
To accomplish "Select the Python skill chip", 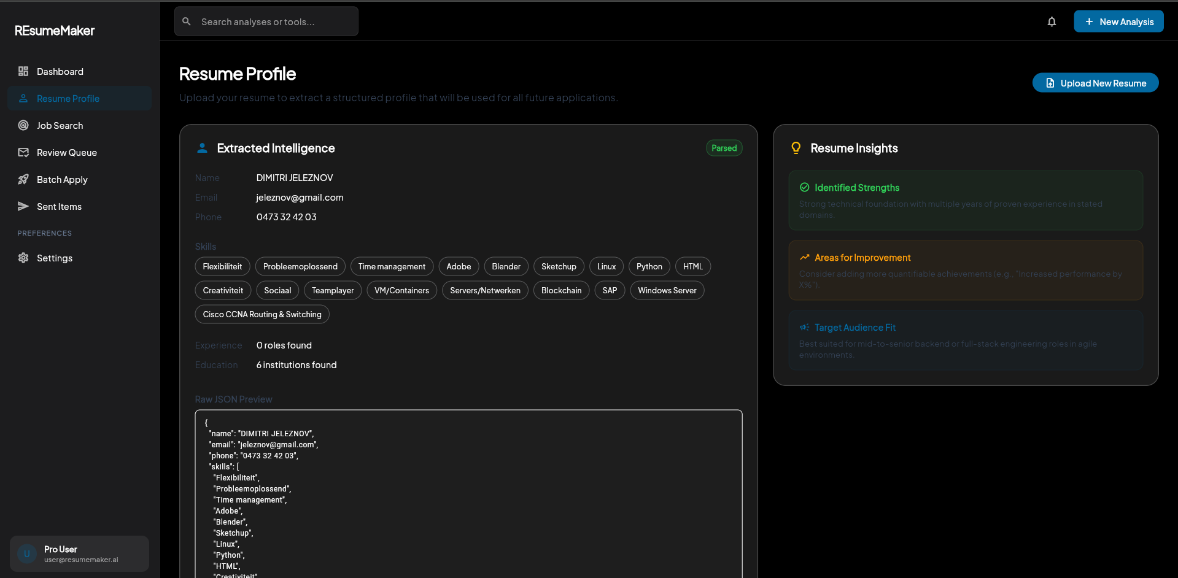I will coord(649,266).
